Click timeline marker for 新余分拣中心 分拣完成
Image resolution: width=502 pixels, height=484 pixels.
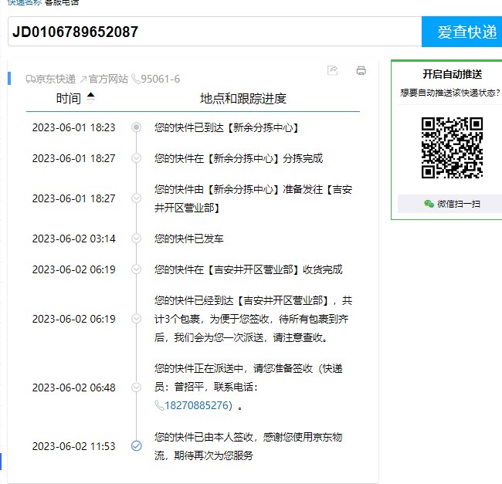pos(137,158)
